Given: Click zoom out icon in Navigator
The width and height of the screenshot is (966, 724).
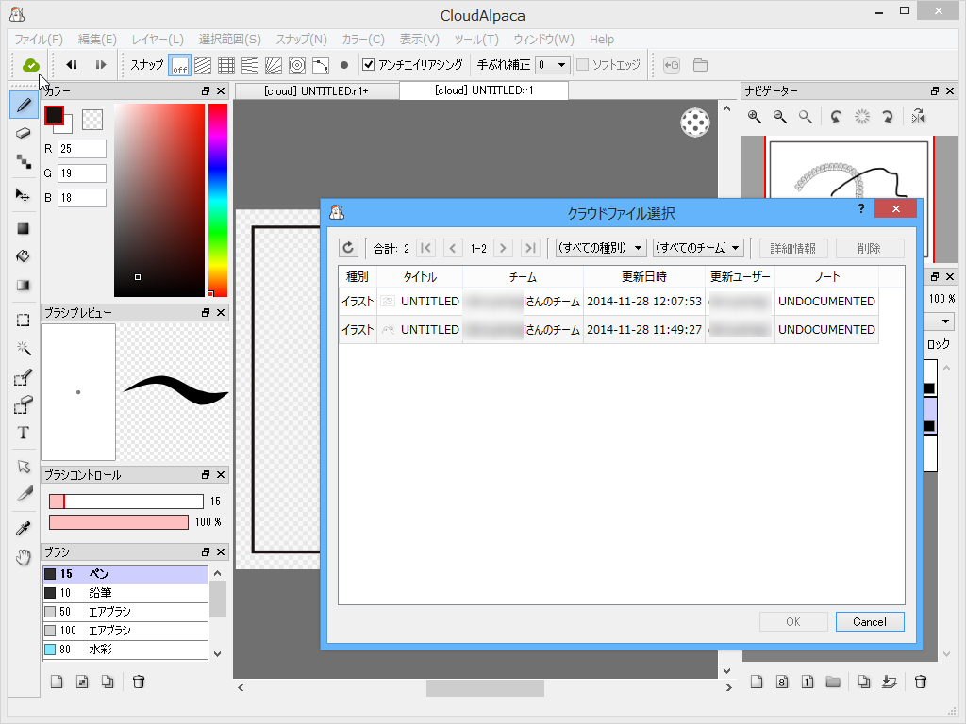Looking at the screenshot, I should pos(780,116).
